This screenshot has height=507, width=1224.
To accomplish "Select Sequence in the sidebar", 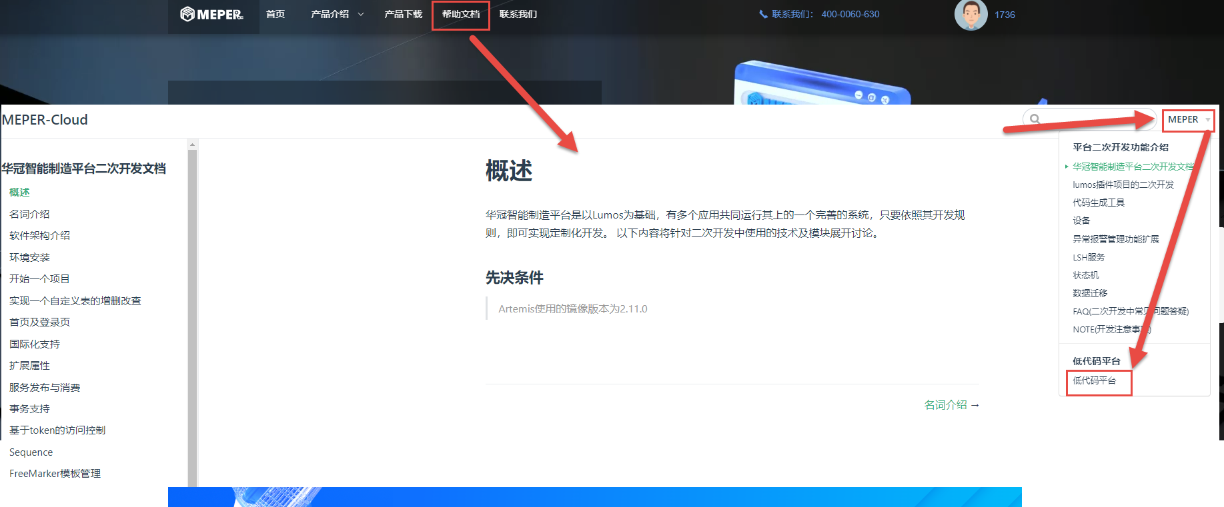I will click(31, 452).
